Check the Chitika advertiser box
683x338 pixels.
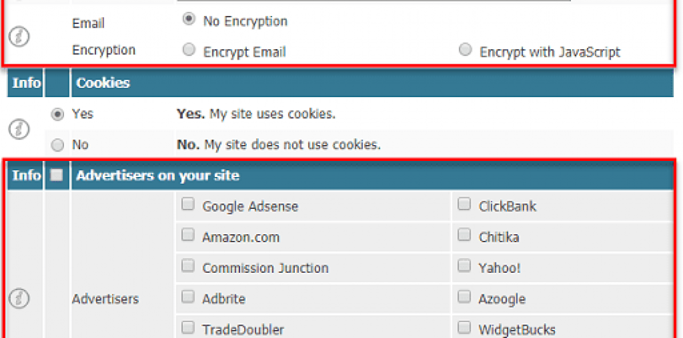click(465, 235)
